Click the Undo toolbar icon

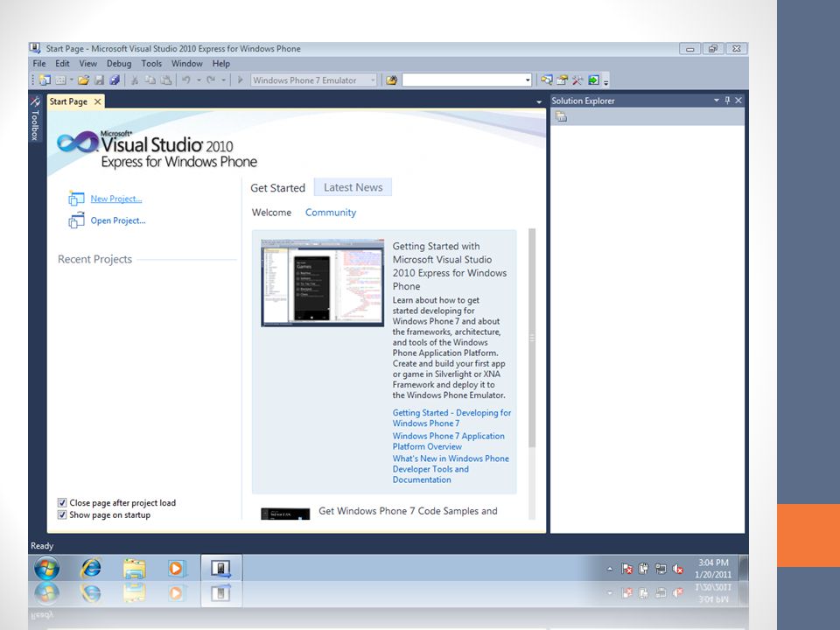pyautogui.click(x=186, y=80)
